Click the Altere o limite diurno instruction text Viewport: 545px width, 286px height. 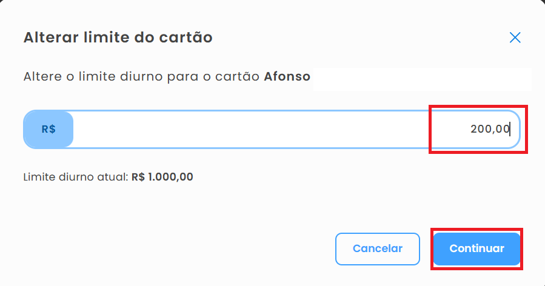tap(91, 77)
